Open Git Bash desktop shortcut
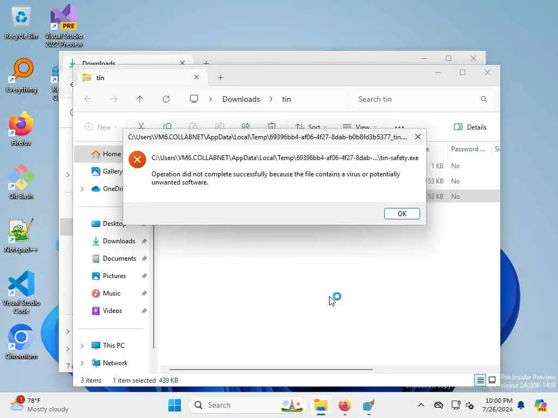 (21, 182)
